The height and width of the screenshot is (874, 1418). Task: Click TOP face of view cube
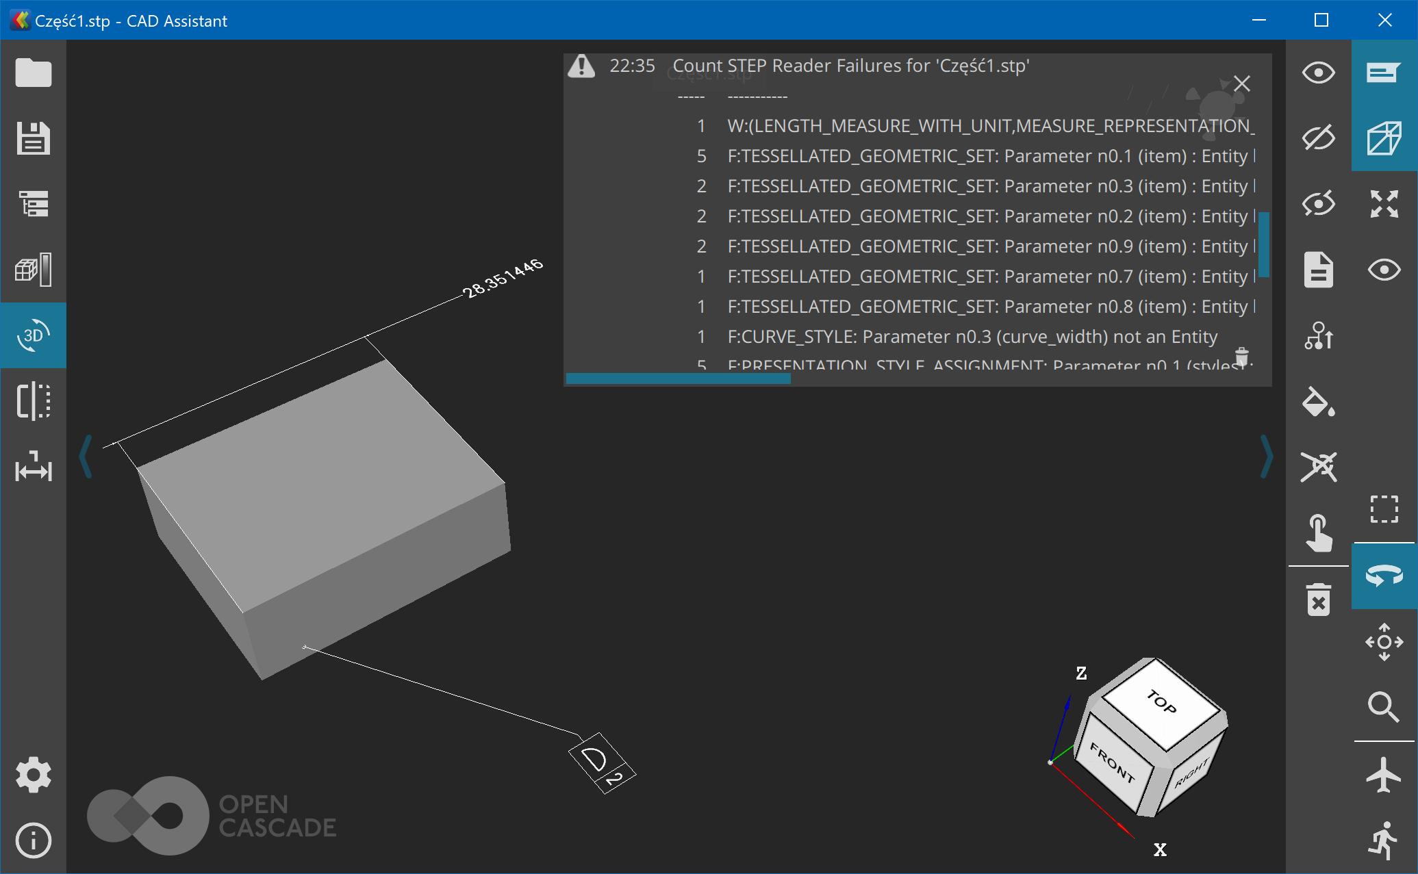click(x=1162, y=703)
